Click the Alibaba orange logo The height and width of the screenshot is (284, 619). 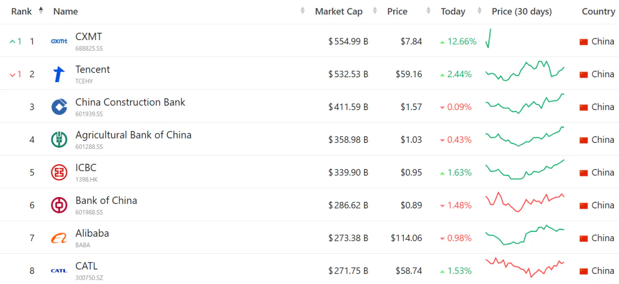point(59,238)
